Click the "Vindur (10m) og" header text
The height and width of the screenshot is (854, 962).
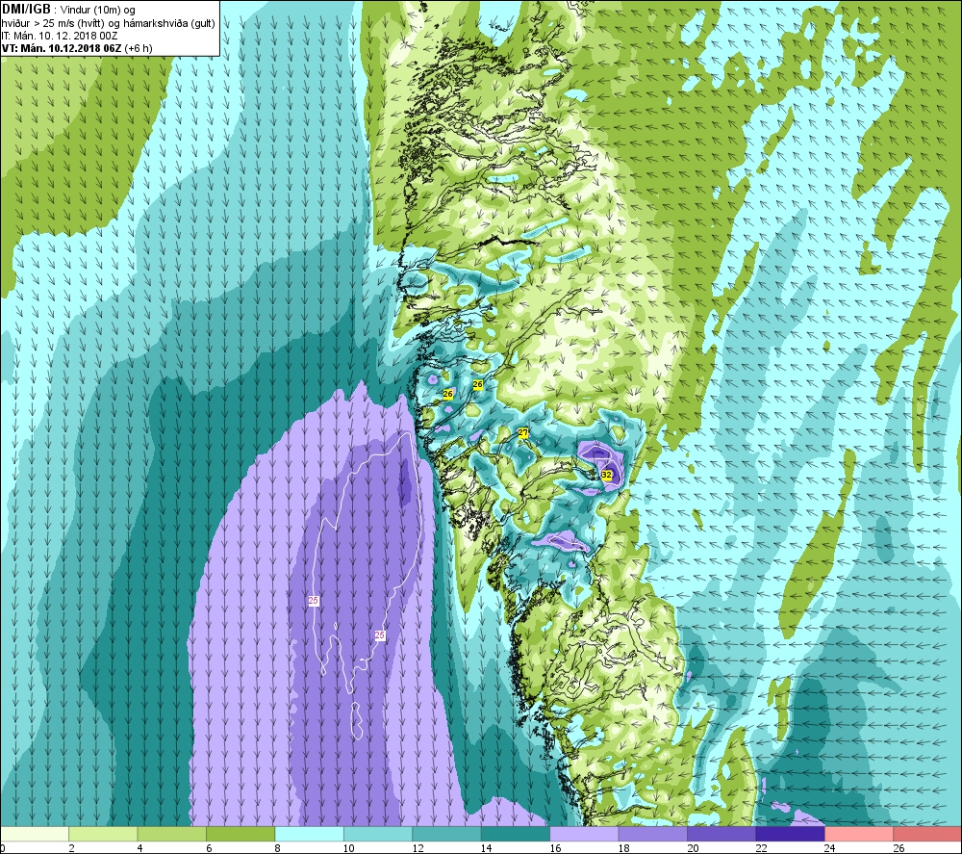pos(98,11)
